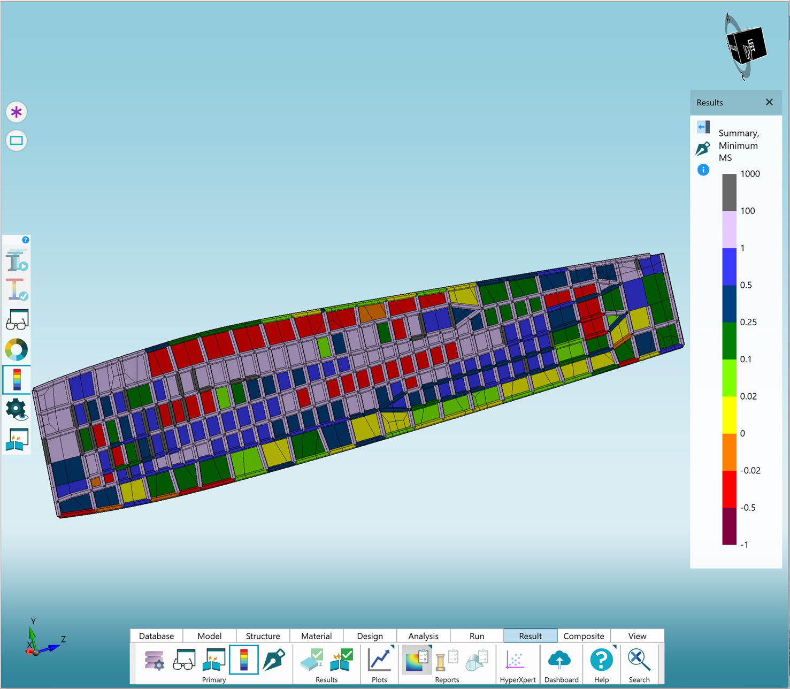Click the pen edit icon in Results panel

pyautogui.click(x=703, y=149)
